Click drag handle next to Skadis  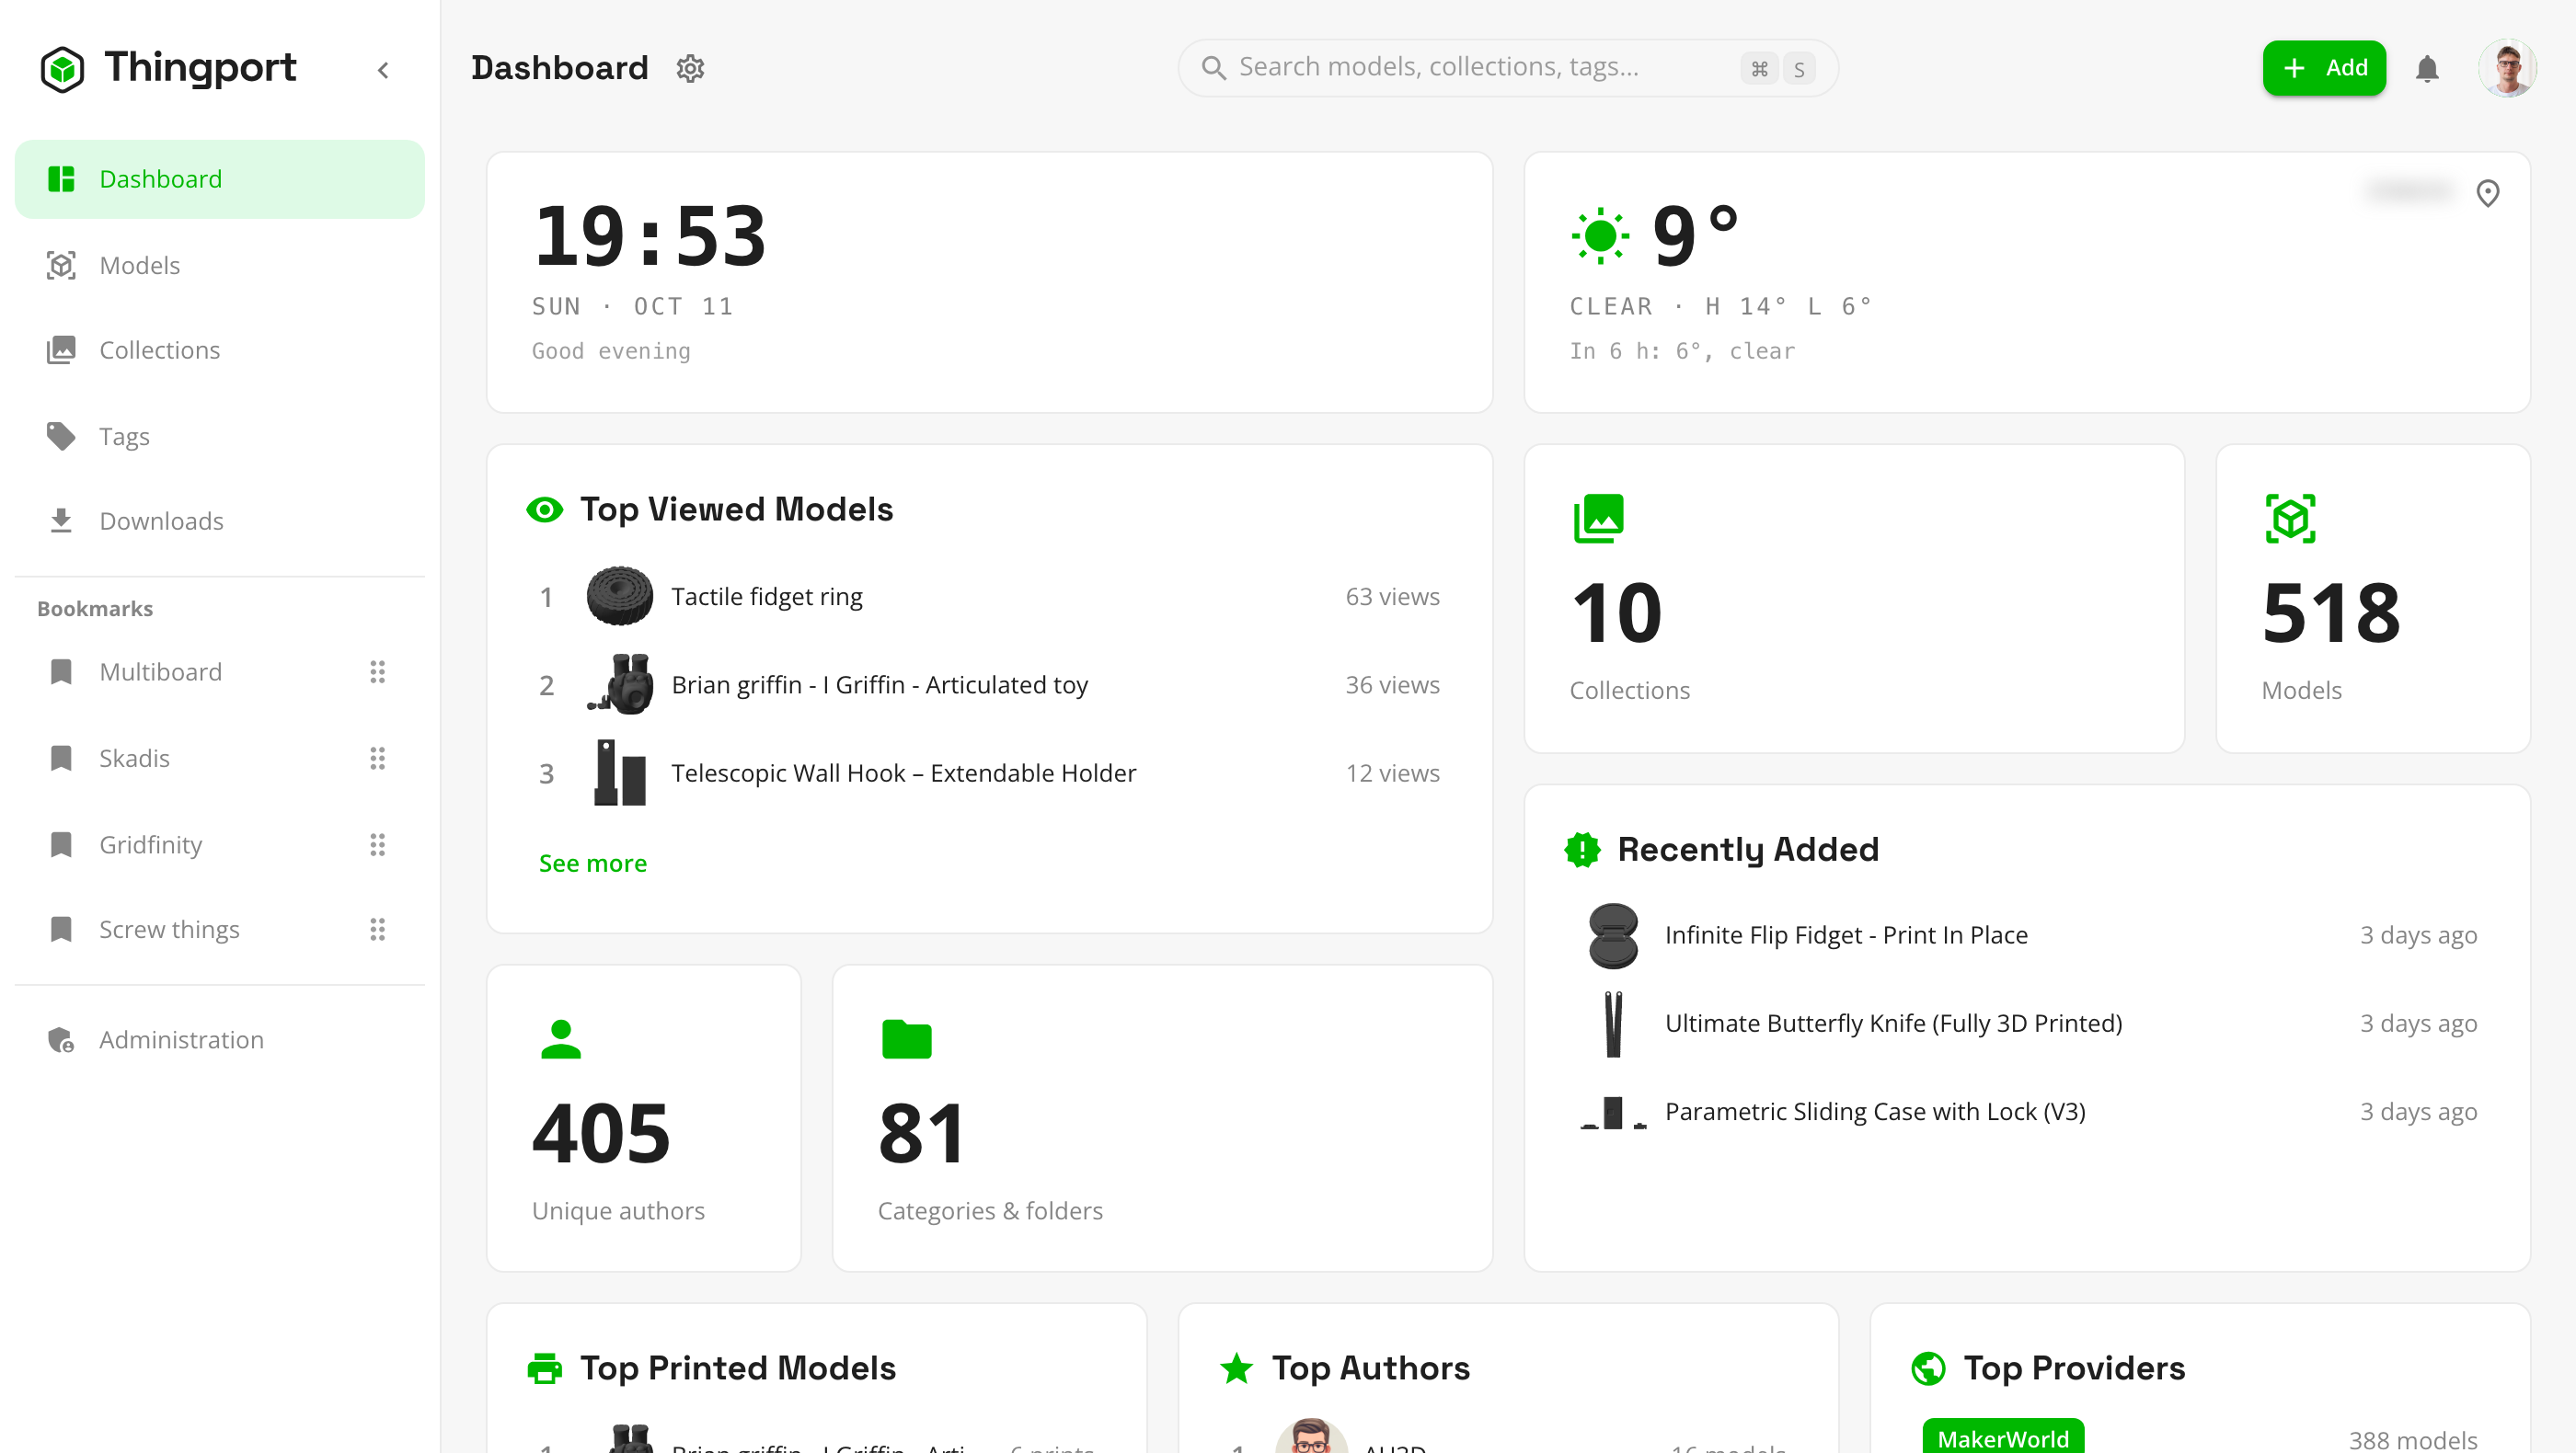(x=377, y=758)
